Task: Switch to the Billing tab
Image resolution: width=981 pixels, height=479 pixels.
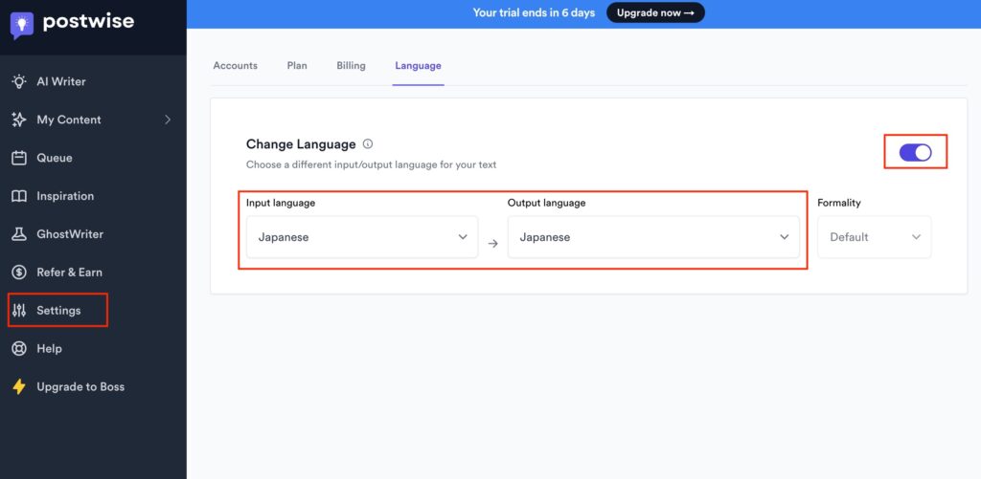Action: (351, 66)
